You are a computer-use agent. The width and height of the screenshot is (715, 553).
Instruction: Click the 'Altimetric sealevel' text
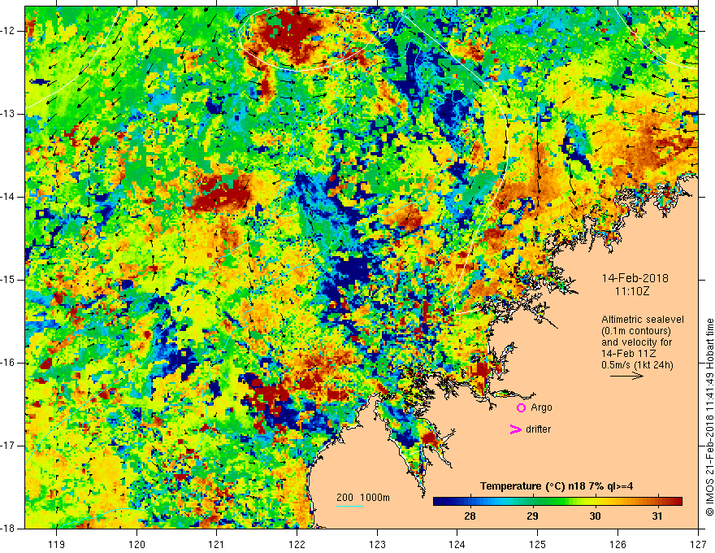pos(643,320)
